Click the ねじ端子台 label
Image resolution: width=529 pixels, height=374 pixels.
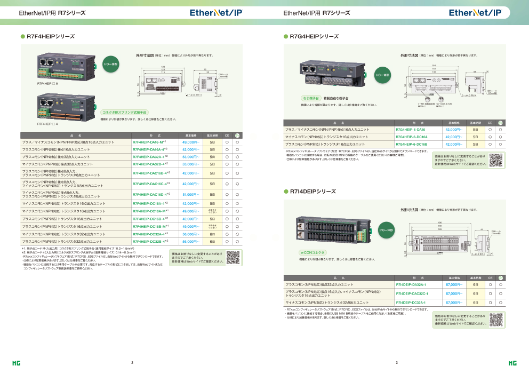[311, 98]
